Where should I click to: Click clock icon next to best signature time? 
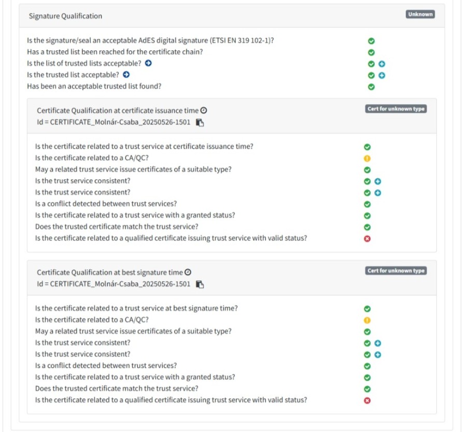pyautogui.click(x=188, y=272)
